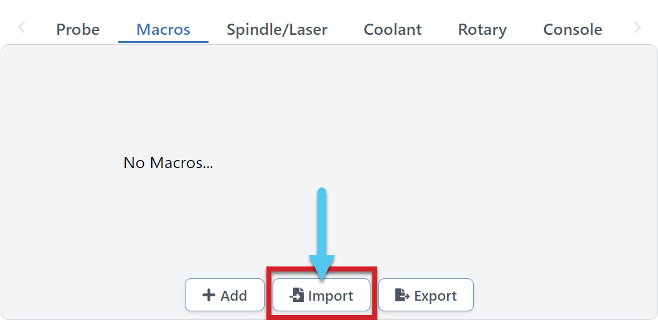Open the Coolant tab
This screenshot has height=320, width=658.
(x=393, y=29)
